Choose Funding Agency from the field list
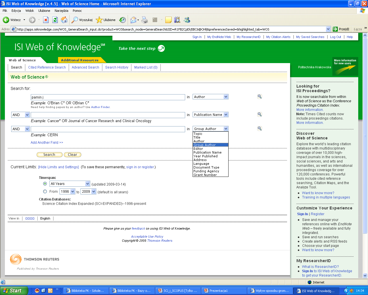This screenshot has height=295, width=368. click(210, 171)
